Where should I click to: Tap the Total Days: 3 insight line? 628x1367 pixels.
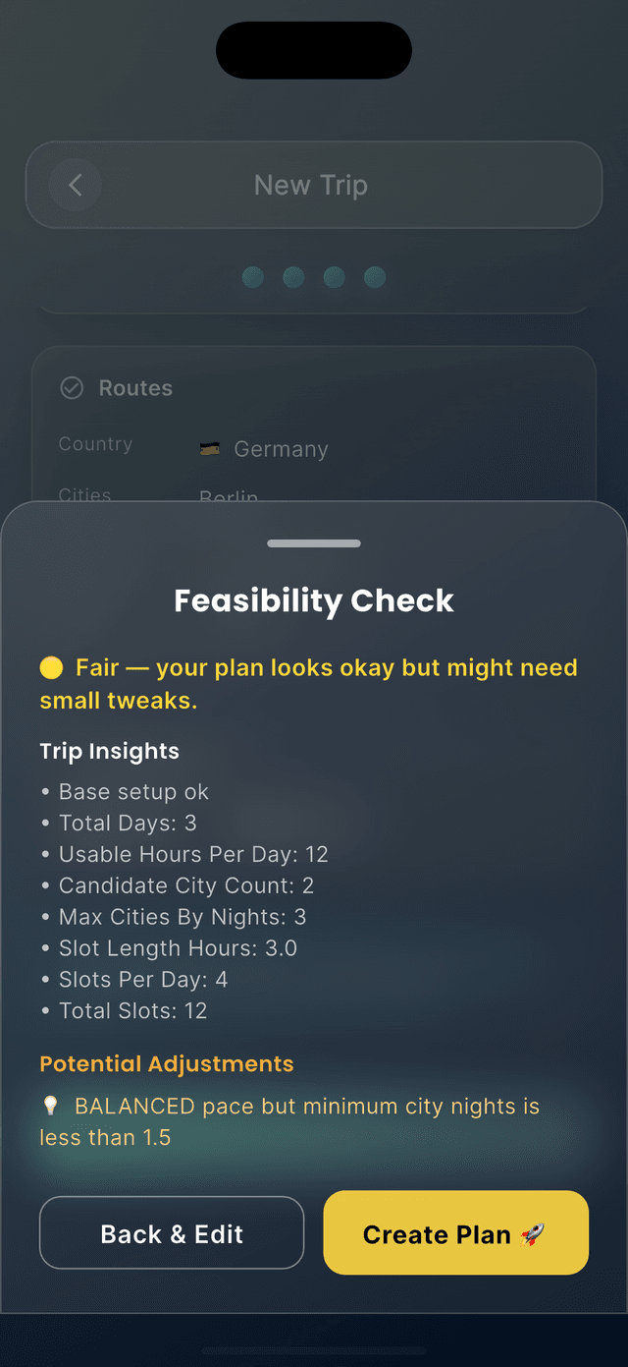128,823
